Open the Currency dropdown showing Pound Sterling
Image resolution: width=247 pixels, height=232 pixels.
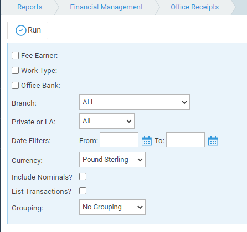[112, 160]
